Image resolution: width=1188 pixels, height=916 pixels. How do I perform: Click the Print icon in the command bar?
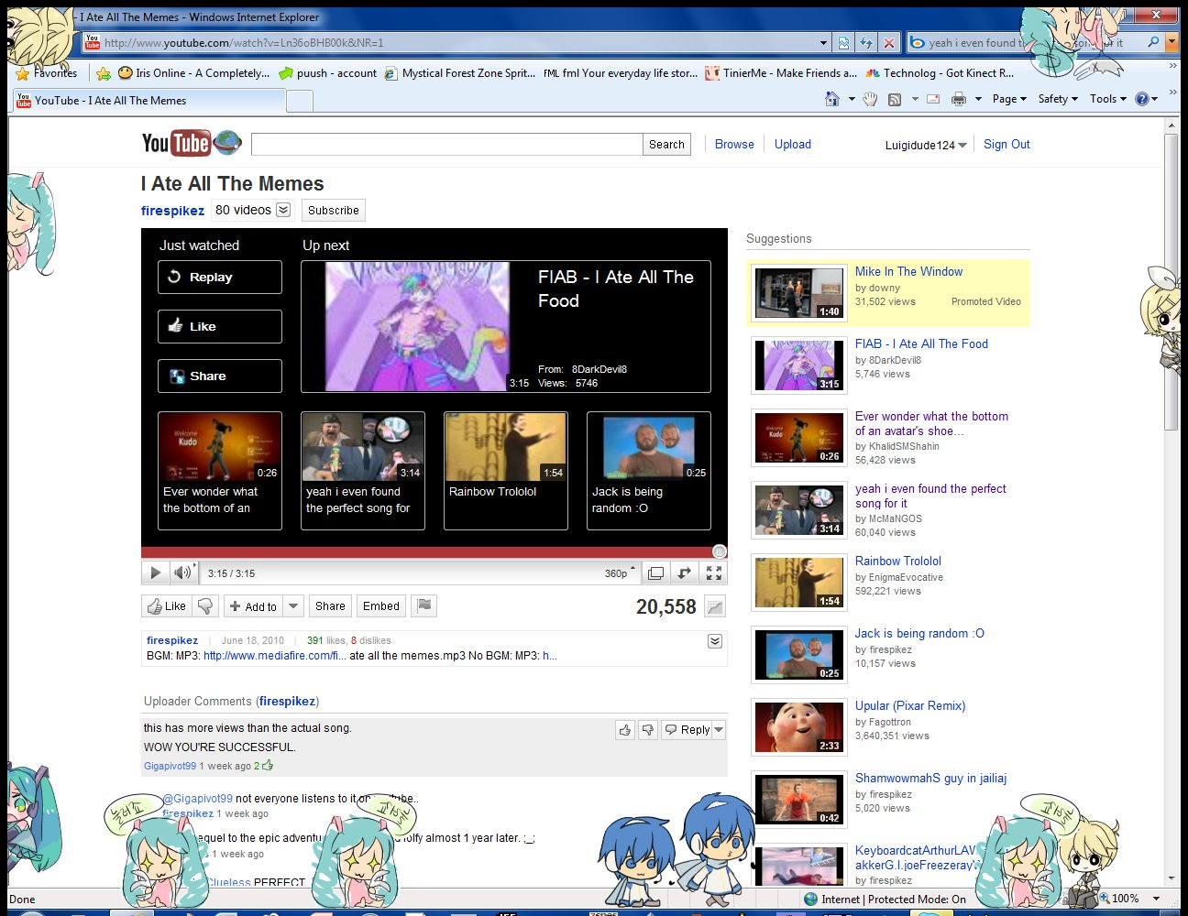959,99
